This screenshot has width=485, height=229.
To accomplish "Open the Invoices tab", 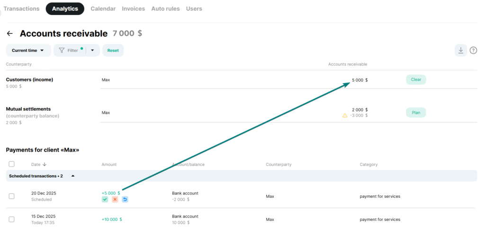I will 134,8.
